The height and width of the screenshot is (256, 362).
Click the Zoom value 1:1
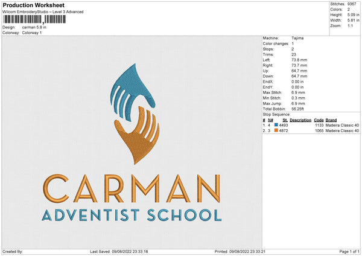(350, 25)
